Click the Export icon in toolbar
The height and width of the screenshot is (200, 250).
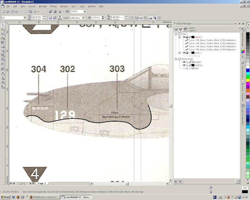pos(55,12)
